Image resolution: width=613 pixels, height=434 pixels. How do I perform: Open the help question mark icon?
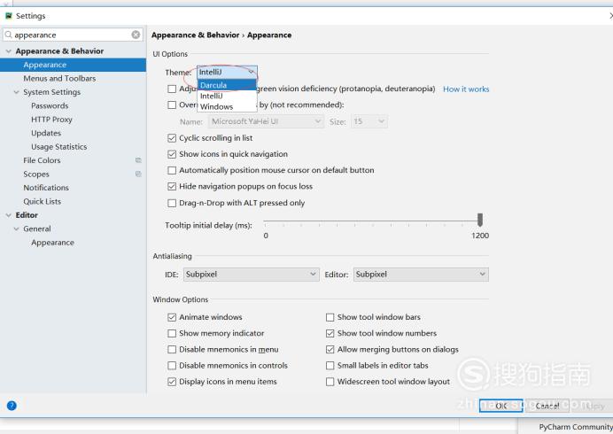coord(12,406)
